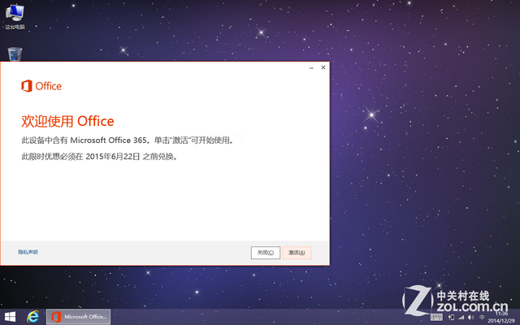Click the heading 欢迎使用 Office

[x=67, y=121]
